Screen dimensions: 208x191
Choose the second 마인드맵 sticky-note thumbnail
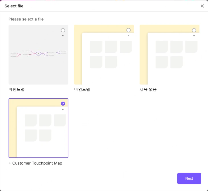click(x=104, y=55)
